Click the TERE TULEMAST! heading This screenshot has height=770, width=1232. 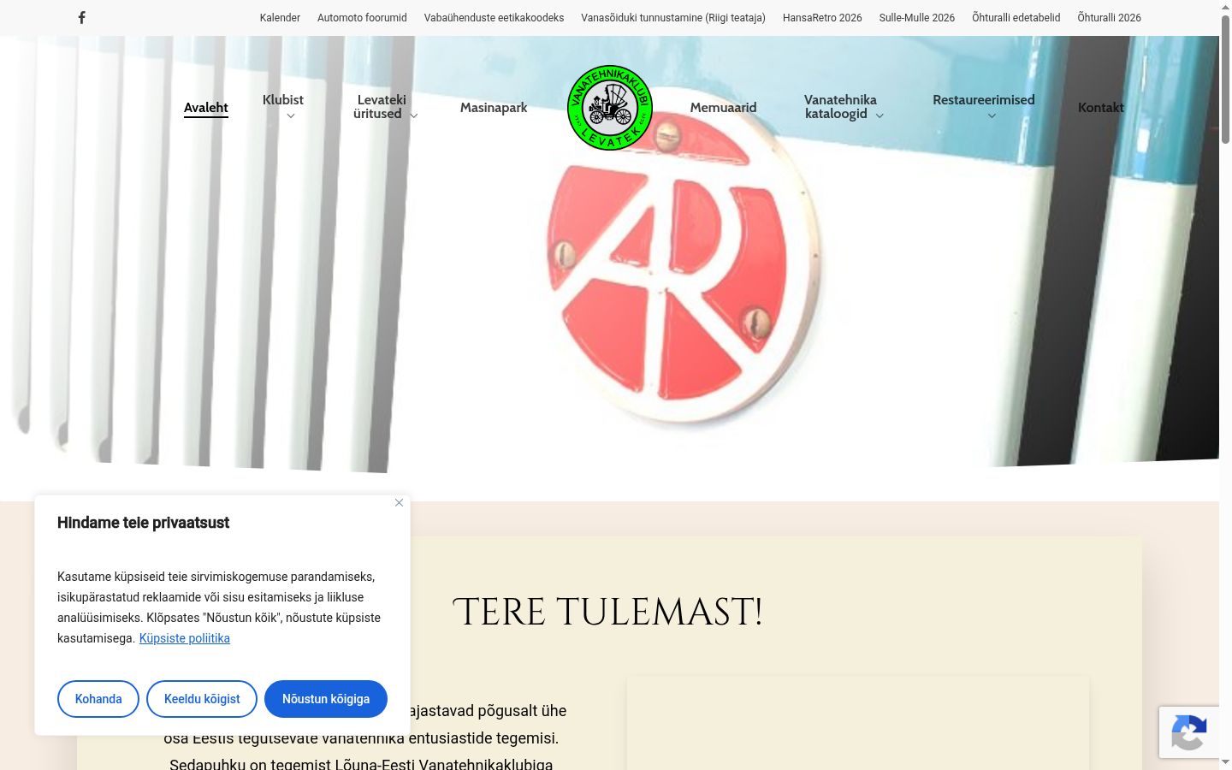coord(607,613)
